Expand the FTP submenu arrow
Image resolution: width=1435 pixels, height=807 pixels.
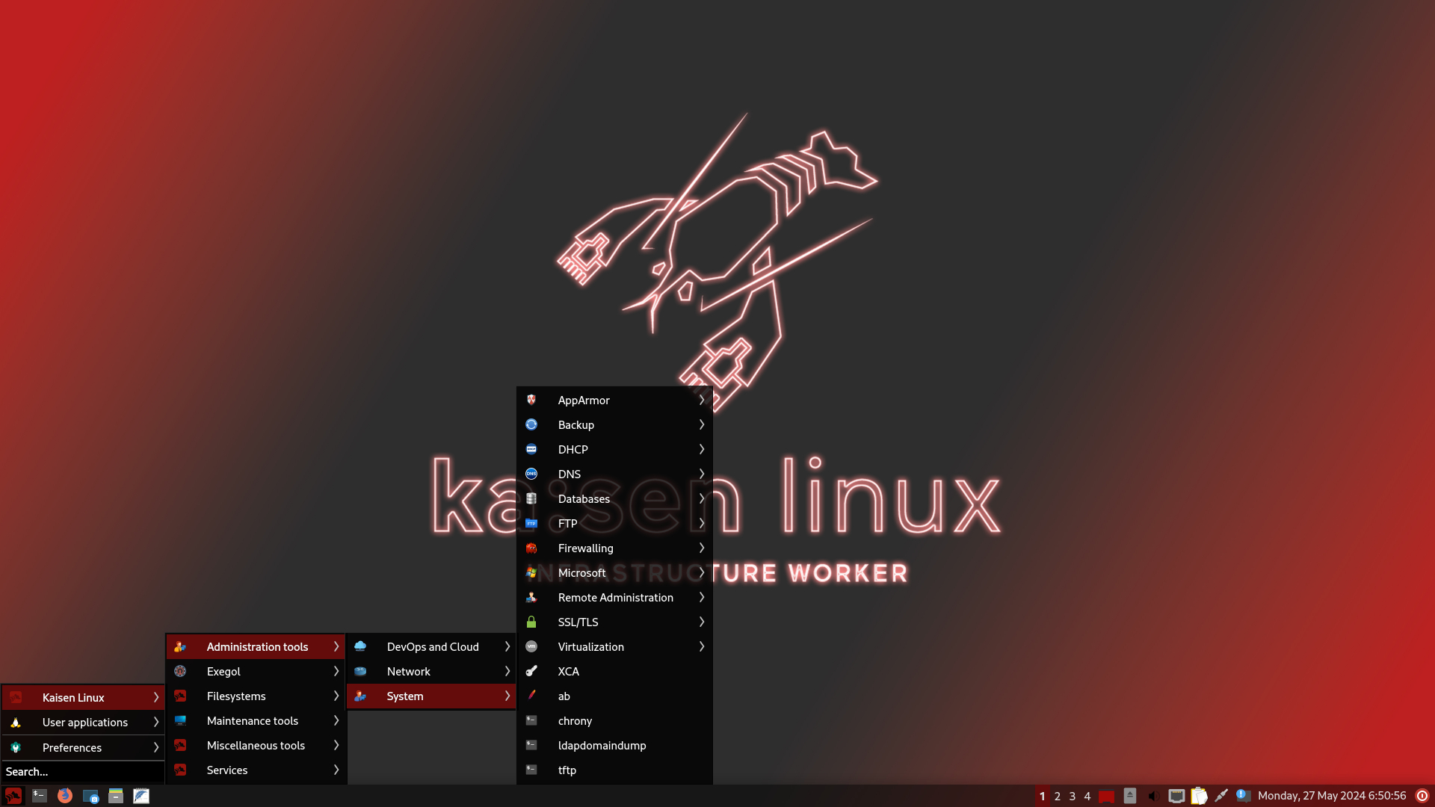pyautogui.click(x=702, y=523)
